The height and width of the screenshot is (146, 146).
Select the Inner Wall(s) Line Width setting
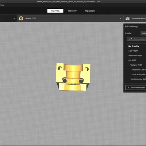click(x=139, y=74)
